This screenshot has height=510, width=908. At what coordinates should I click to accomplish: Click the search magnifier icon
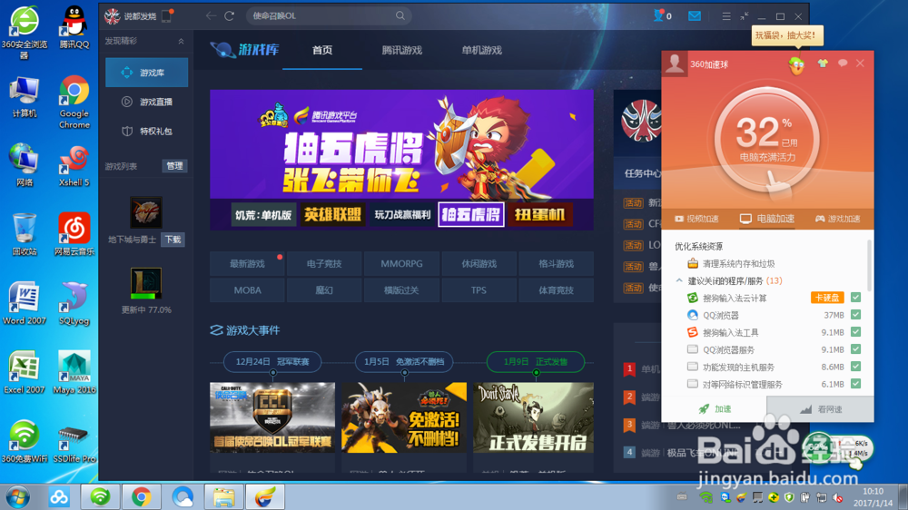[x=400, y=15]
